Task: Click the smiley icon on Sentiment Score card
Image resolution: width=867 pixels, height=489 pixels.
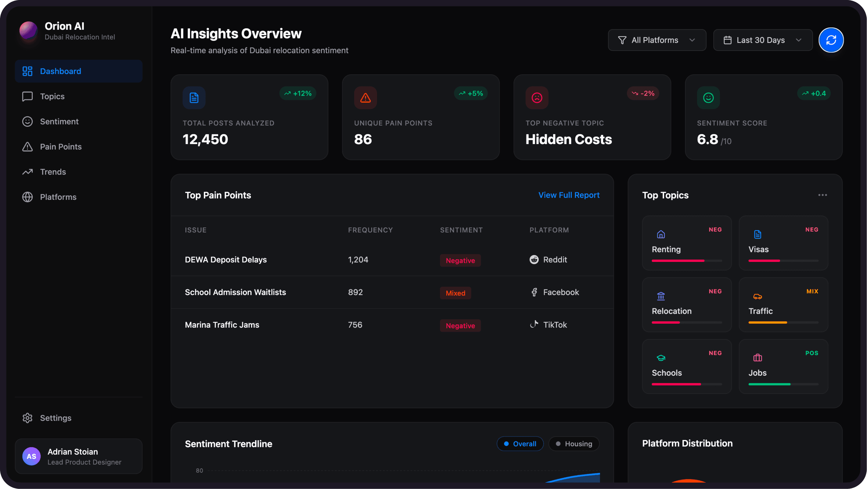Action: click(x=708, y=98)
